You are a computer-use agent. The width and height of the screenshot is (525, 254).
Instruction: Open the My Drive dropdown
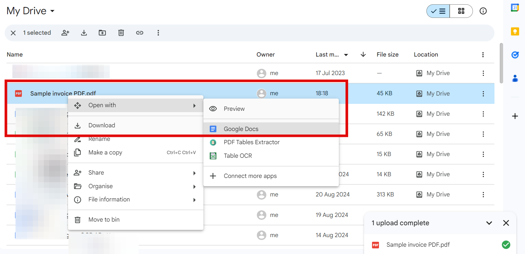(31, 11)
